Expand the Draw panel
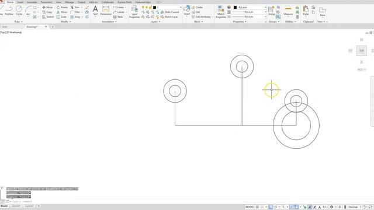 18,22
